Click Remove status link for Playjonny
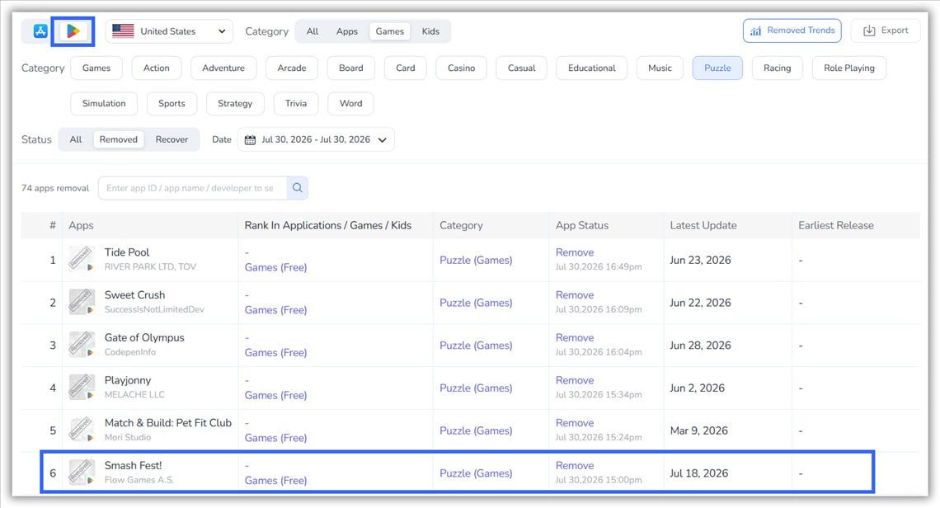Image resolution: width=940 pixels, height=508 pixels. coord(575,380)
